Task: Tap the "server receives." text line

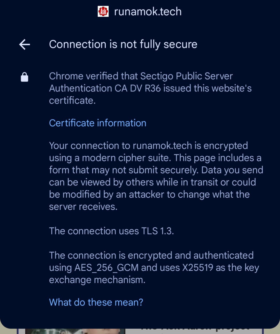Action: click(83, 207)
